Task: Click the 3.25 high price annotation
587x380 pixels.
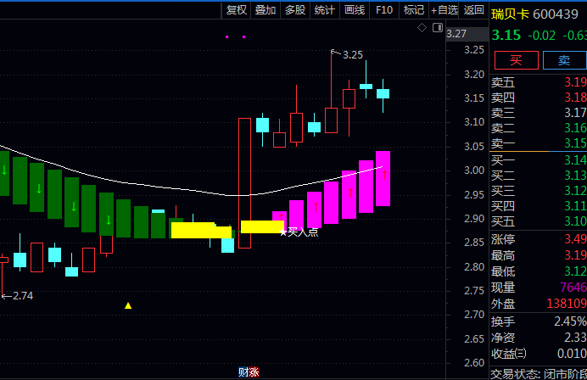Action: [353, 55]
